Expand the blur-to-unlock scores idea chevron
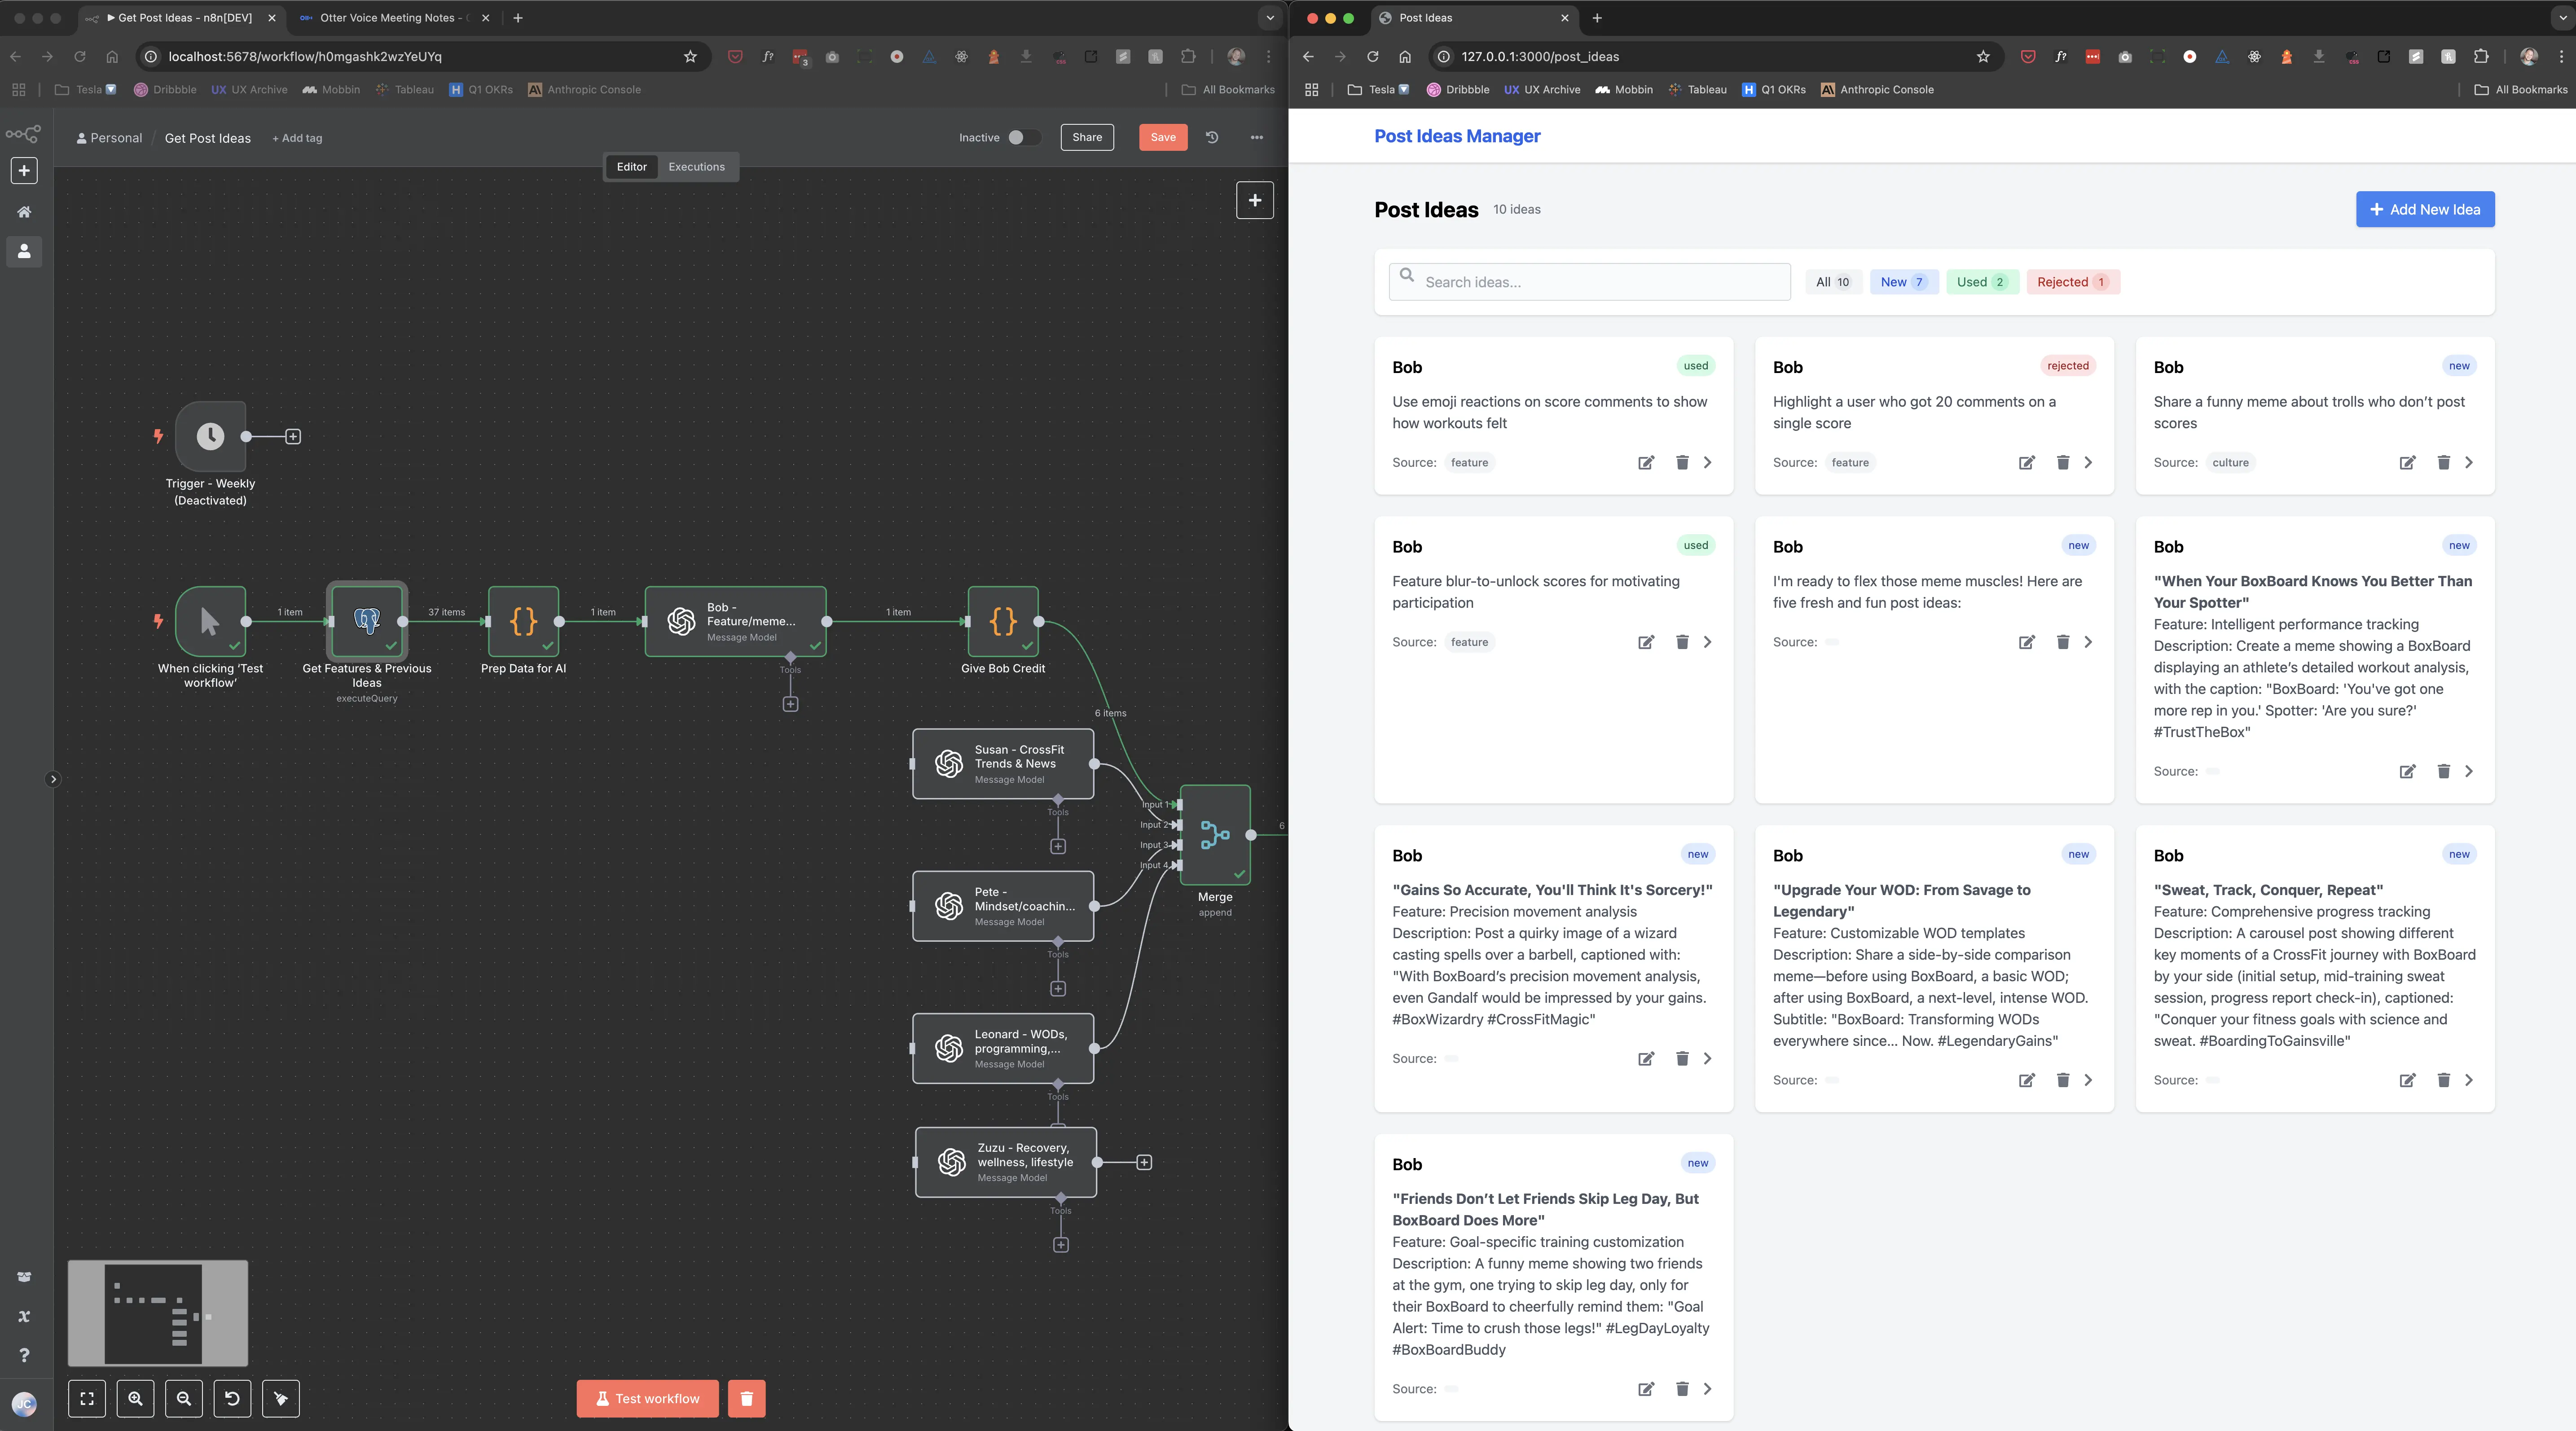This screenshot has width=2576, height=1431. pos(1708,642)
